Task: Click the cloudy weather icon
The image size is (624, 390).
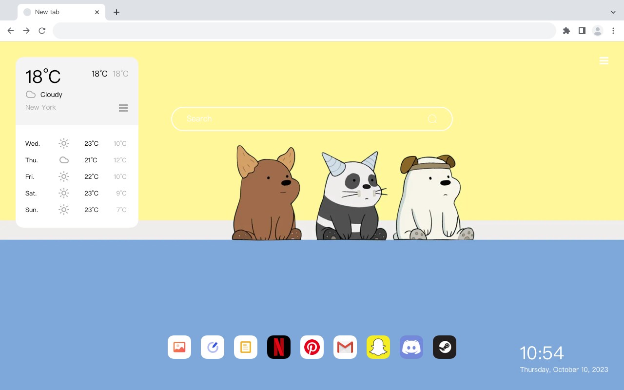Action: point(31,95)
